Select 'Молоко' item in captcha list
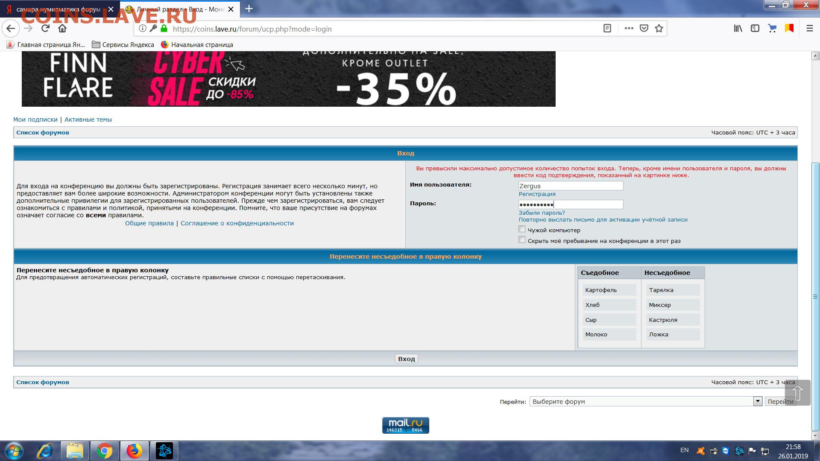The height and width of the screenshot is (461, 820). pos(609,334)
